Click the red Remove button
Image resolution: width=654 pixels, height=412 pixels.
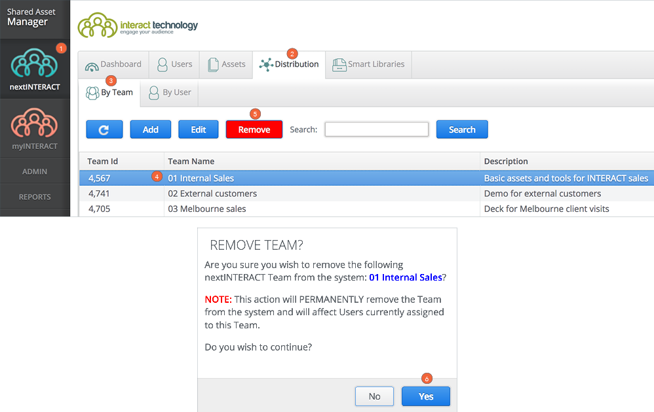tap(254, 129)
